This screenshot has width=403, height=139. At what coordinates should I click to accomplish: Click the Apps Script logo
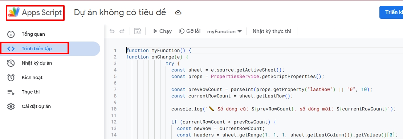click(x=35, y=13)
